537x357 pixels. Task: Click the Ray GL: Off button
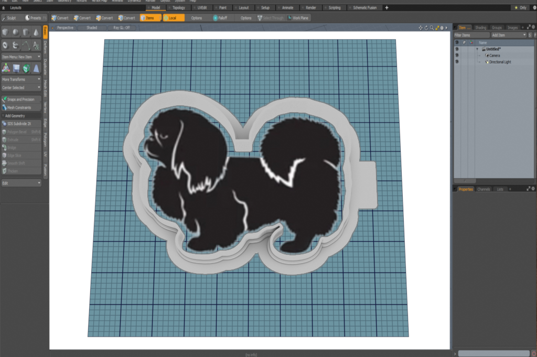click(122, 28)
